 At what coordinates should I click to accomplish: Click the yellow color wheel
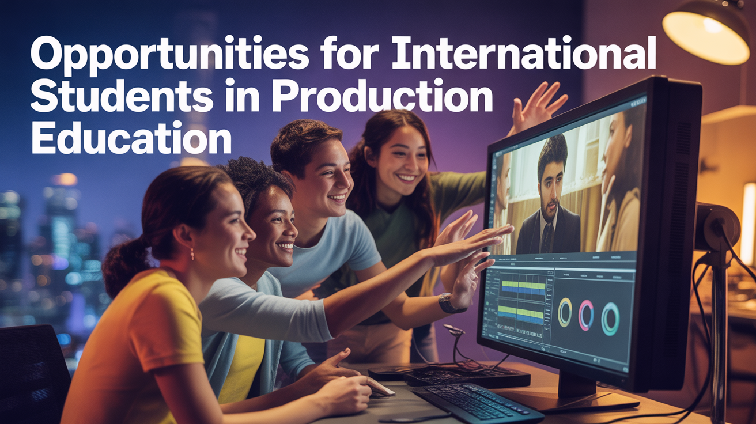pos(565,312)
